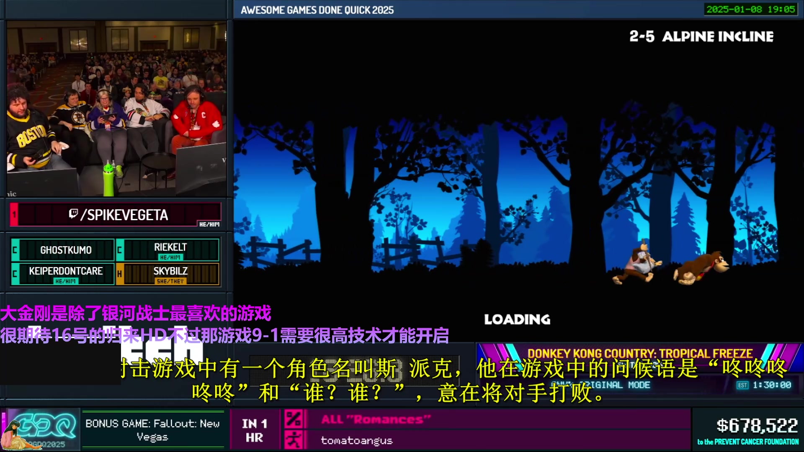Click the H badge next to SKYBILZ
Image resolution: width=804 pixels, height=452 pixels.
pos(120,274)
